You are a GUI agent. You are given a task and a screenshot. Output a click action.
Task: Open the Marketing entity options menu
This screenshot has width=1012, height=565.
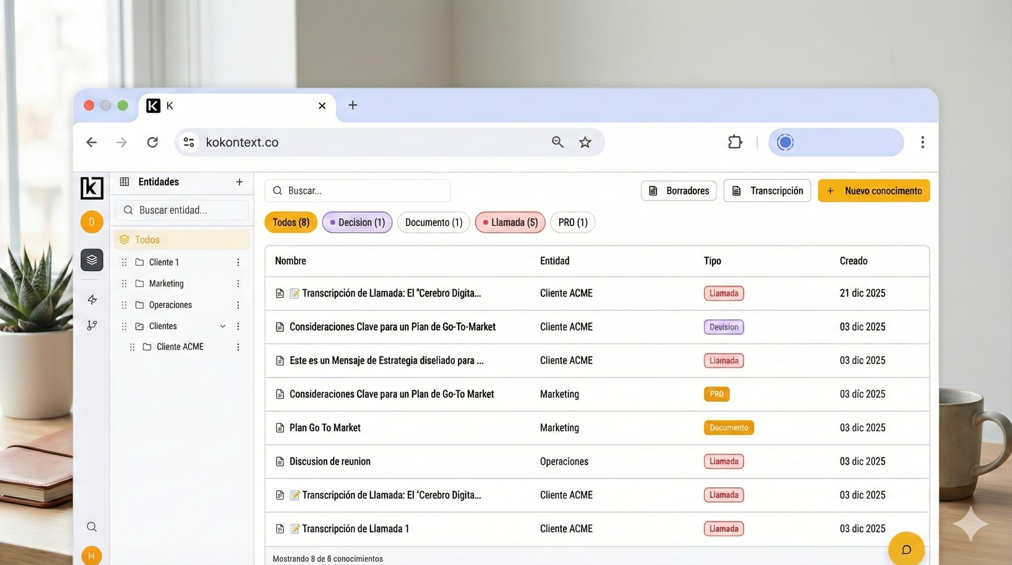(238, 283)
